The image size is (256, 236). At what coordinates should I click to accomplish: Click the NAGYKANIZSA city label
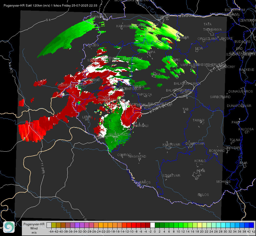(120, 135)
